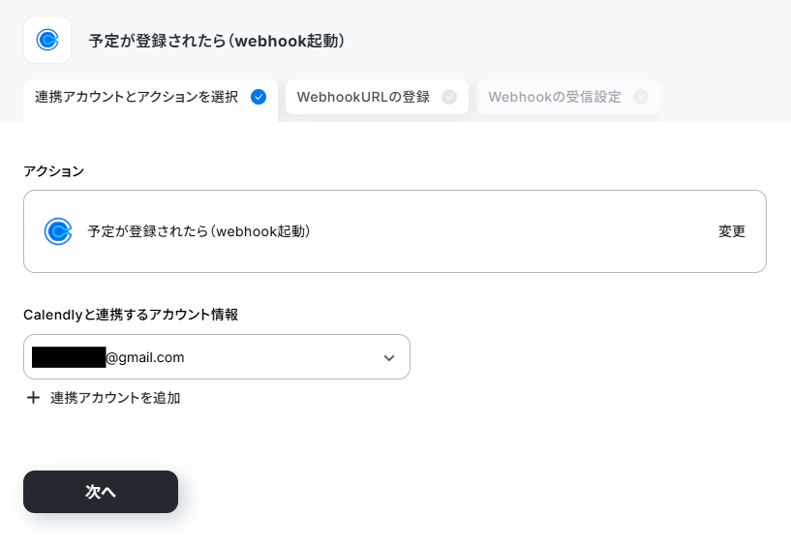Click the action text 予定が登録されたら(webhook起動) in the box
This screenshot has width=791, height=547.
click(198, 231)
